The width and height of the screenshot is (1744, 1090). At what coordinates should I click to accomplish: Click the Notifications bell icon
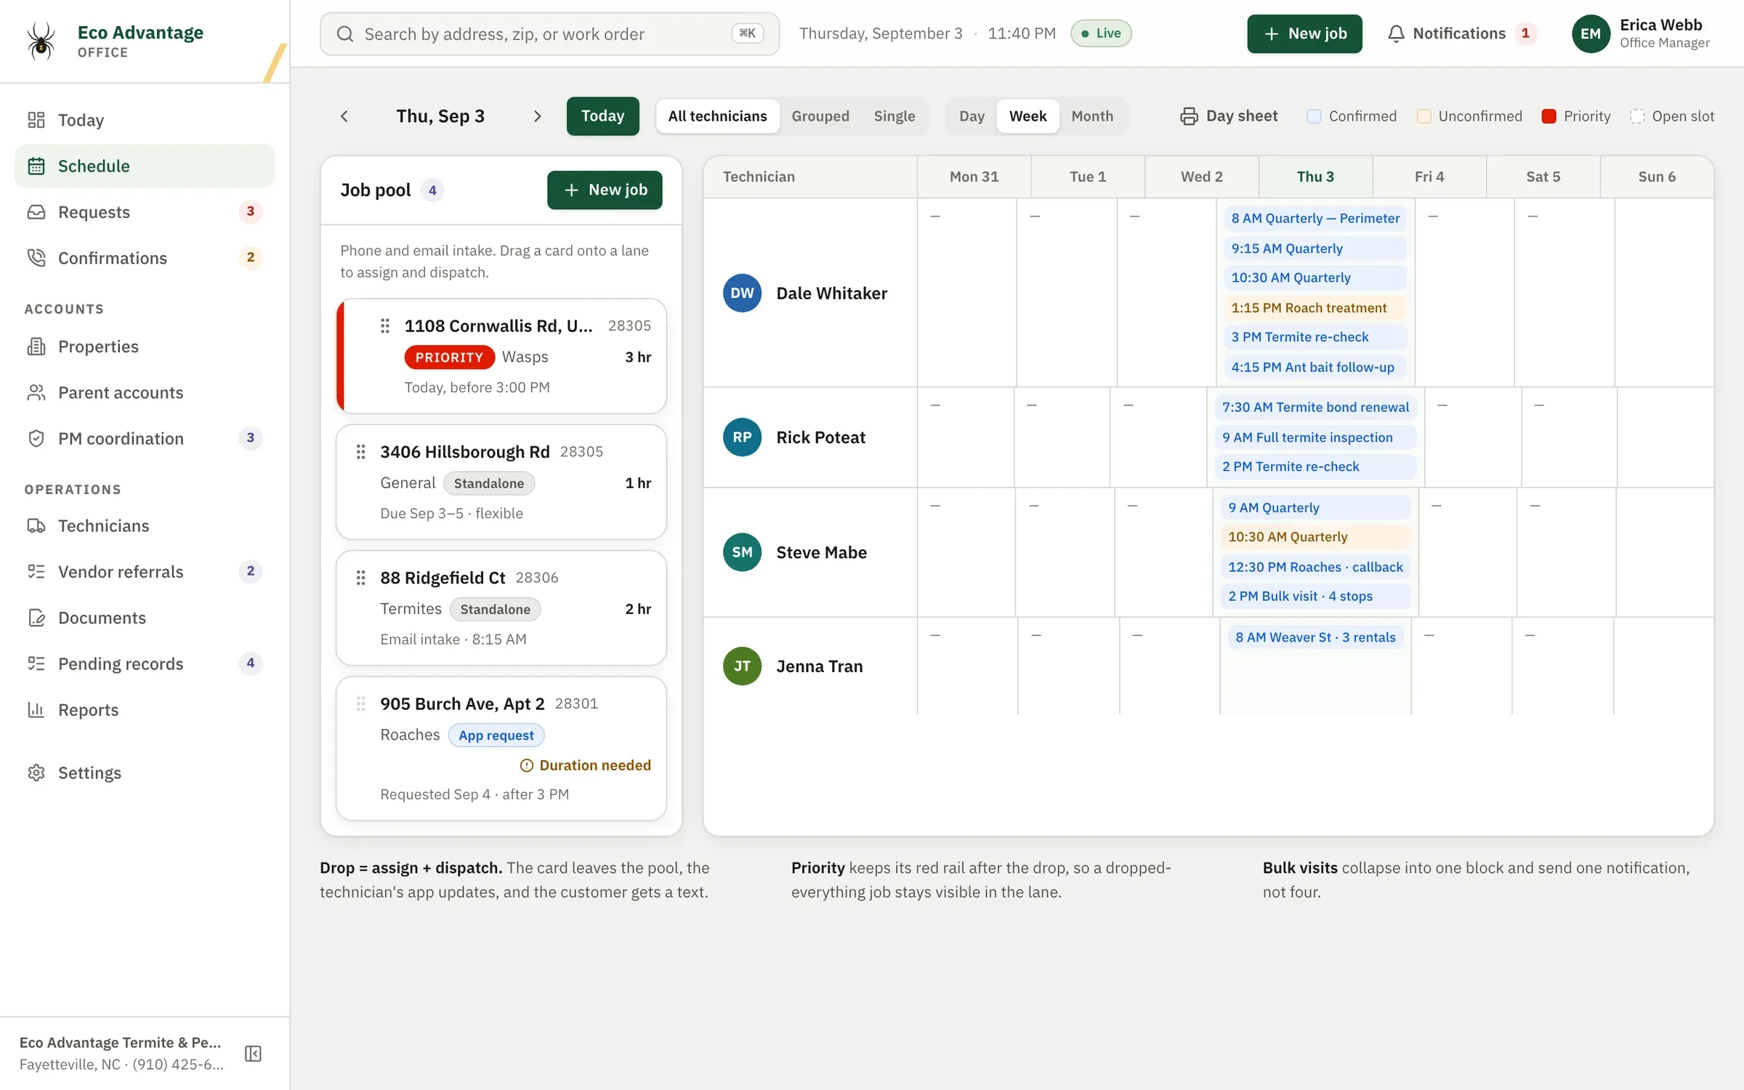(1396, 33)
